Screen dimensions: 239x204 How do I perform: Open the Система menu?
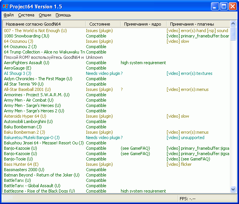(x=26, y=15)
